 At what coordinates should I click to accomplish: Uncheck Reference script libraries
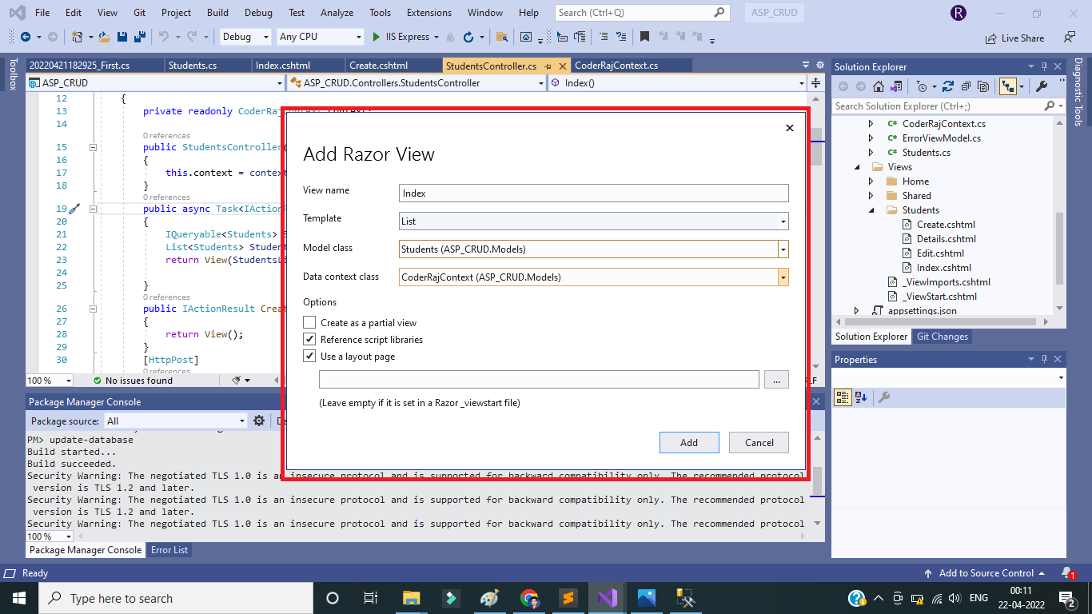point(310,340)
